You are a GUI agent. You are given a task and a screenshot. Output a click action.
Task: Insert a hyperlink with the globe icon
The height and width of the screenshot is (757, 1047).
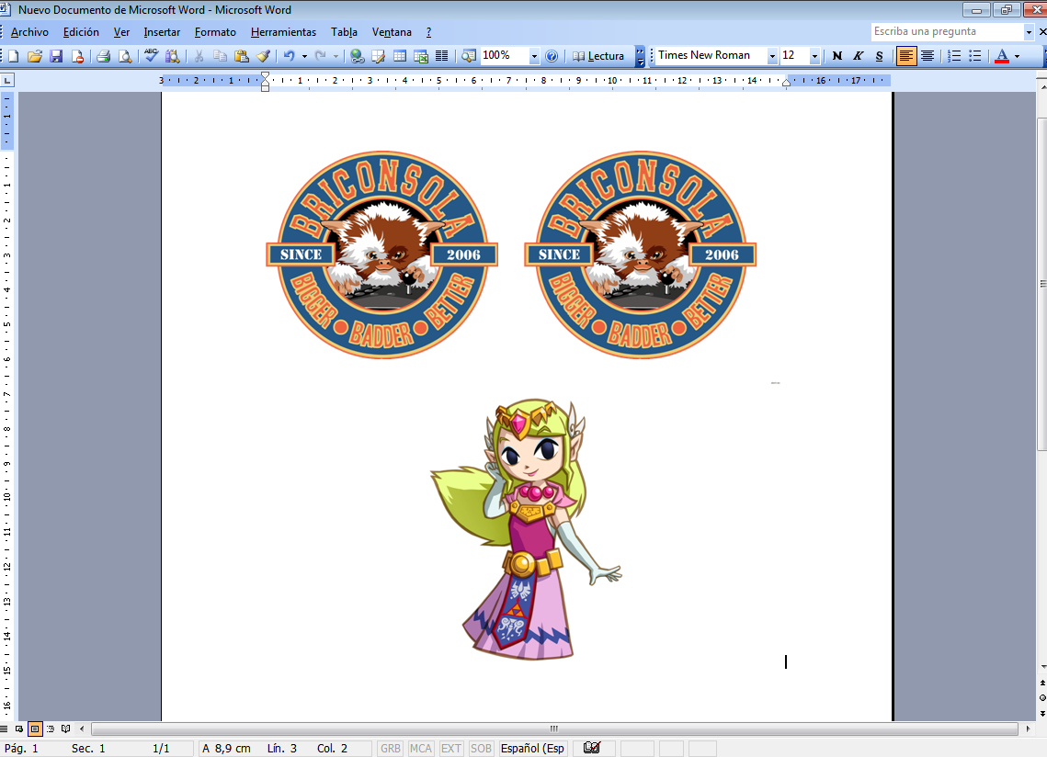[x=358, y=56]
